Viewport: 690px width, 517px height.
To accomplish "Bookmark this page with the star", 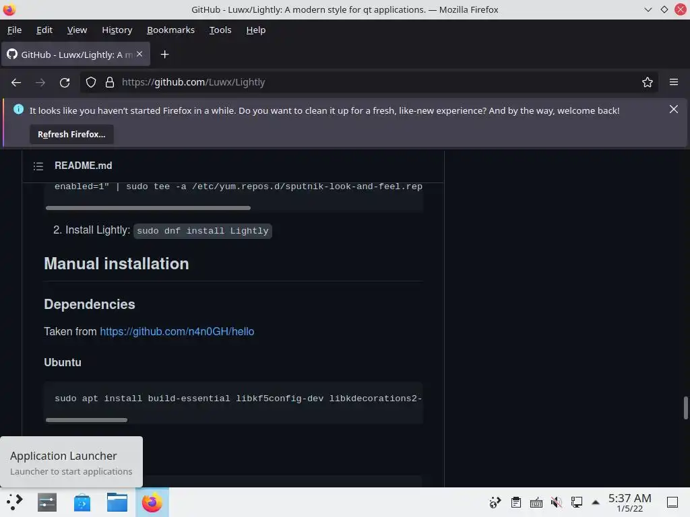I will click(648, 82).
